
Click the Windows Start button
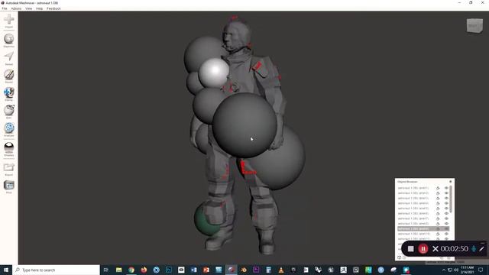pos(6,270)
